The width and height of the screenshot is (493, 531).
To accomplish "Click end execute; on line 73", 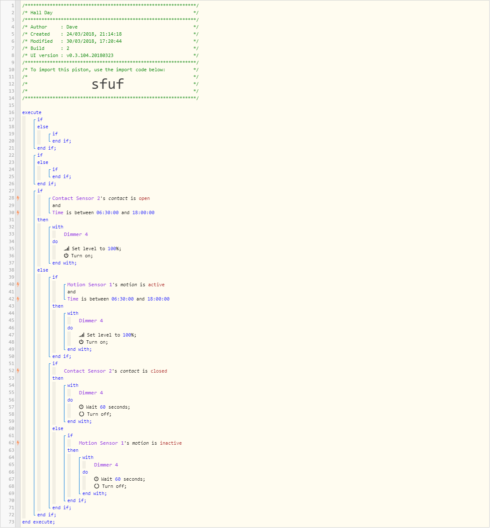I will [39, 522].
